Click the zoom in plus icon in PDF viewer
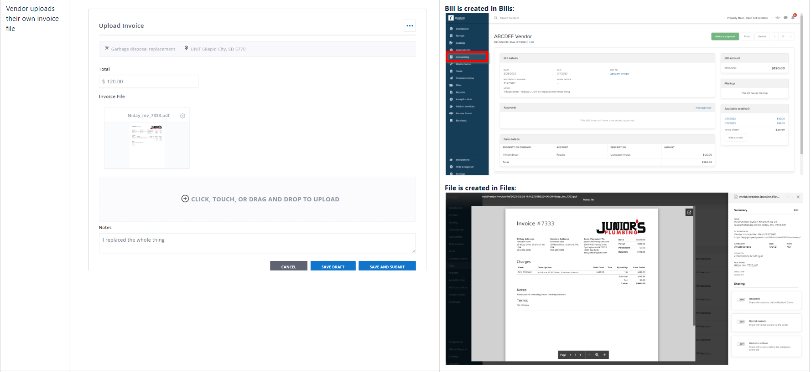Image resolution: width=811 pixels, height=372 pixels. (x=605, y=355)
